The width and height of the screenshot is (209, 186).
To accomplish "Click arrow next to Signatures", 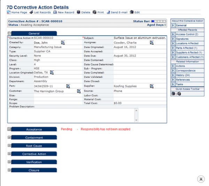I will (x=173, y=39).
